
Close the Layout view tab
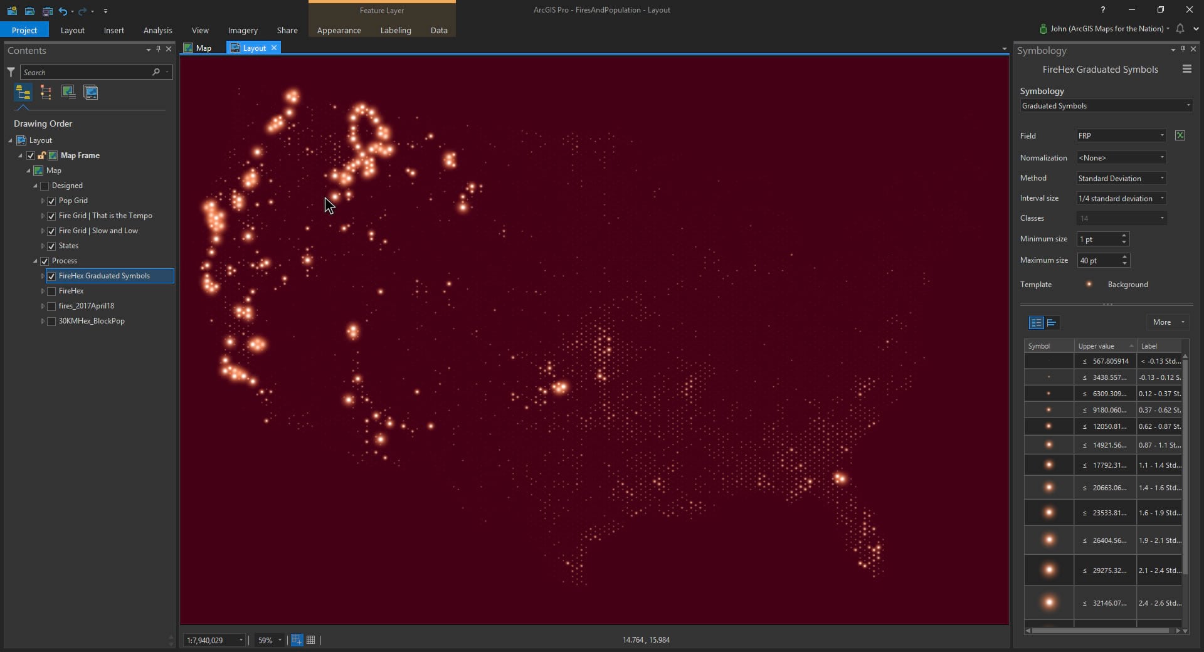273,48
